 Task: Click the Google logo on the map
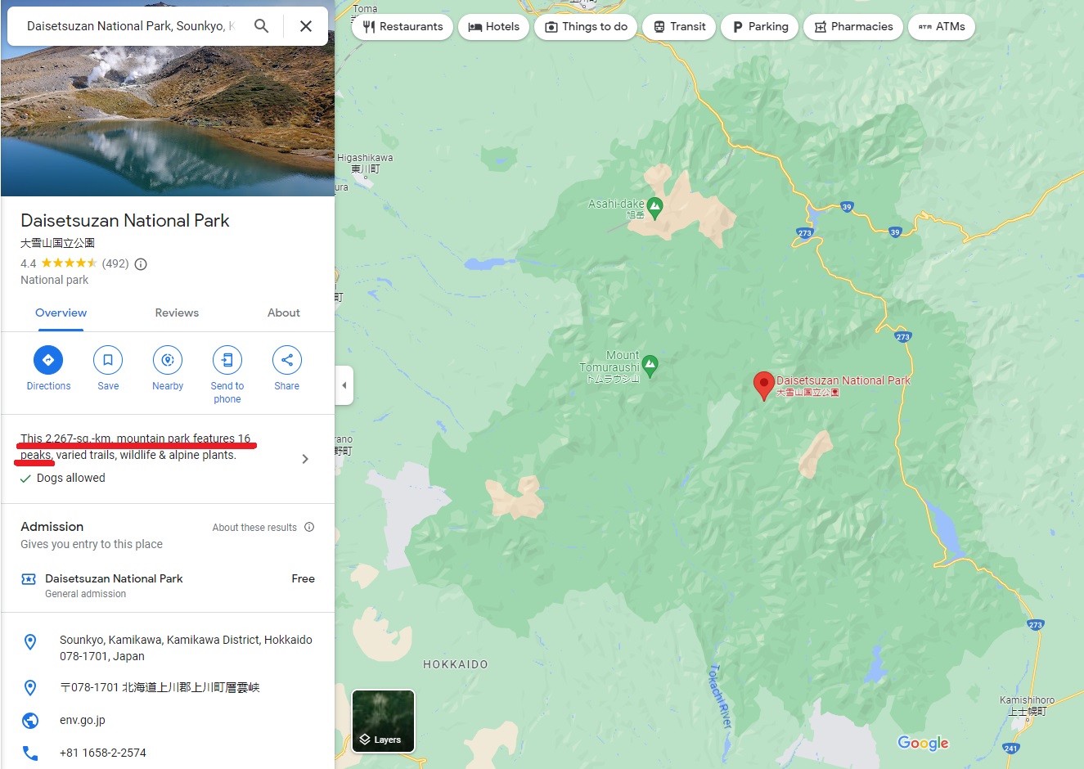923,743
